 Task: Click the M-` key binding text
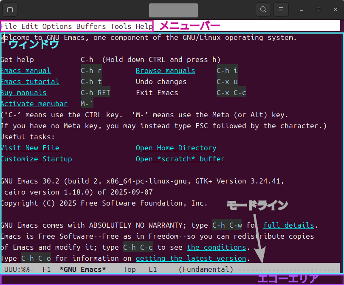click(87, 104)
